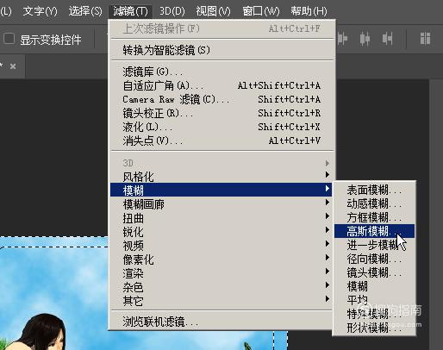Choose 平均 blur

pos(374,300)
